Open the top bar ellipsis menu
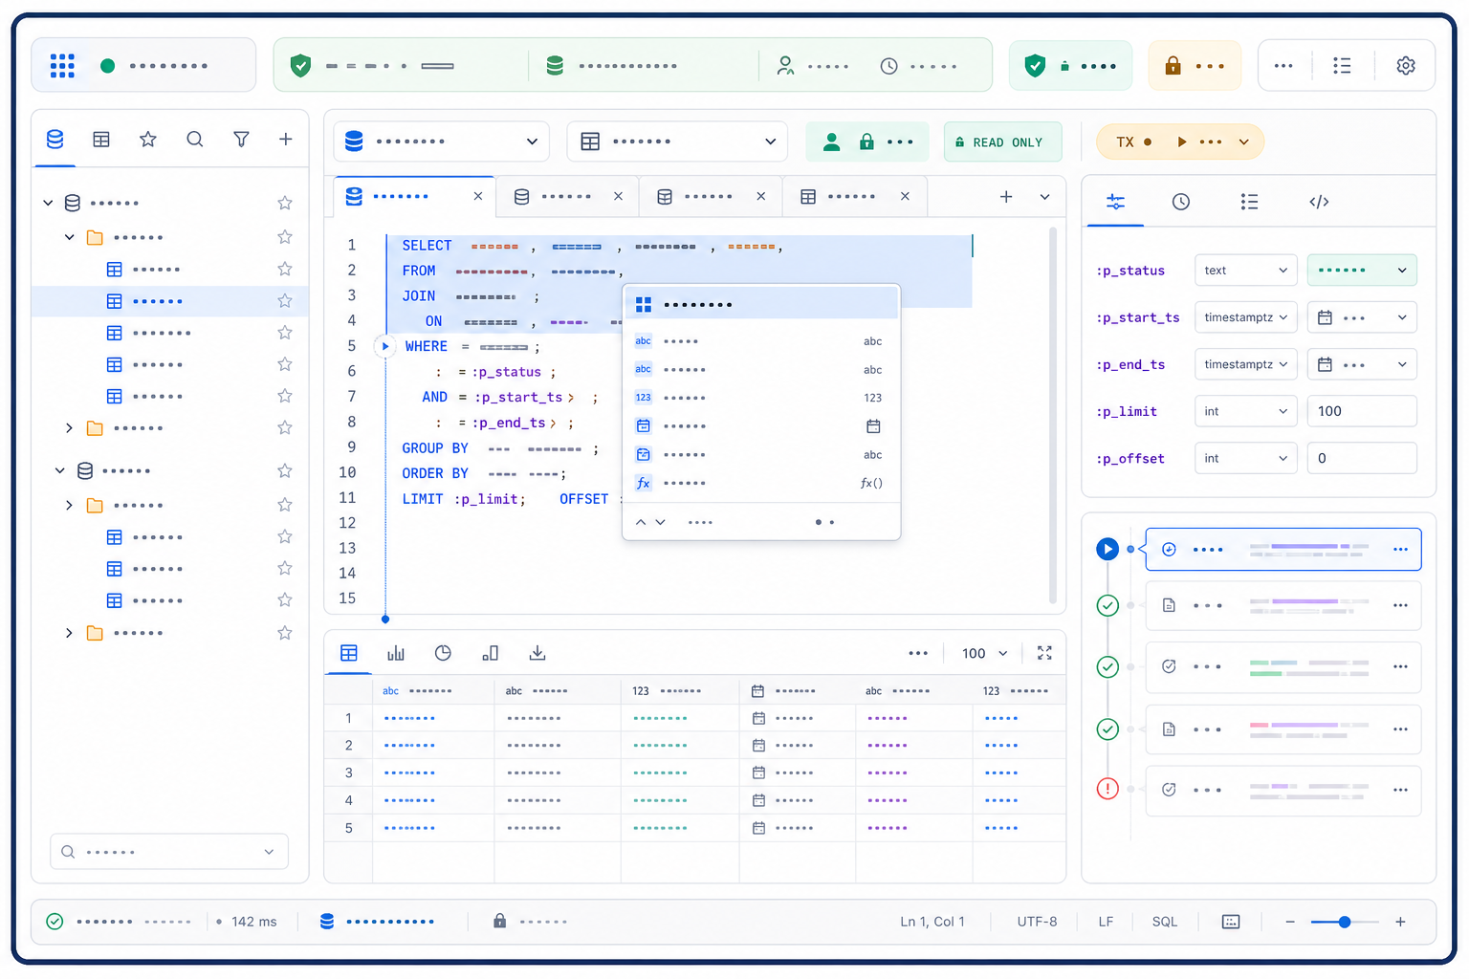 1283,65
